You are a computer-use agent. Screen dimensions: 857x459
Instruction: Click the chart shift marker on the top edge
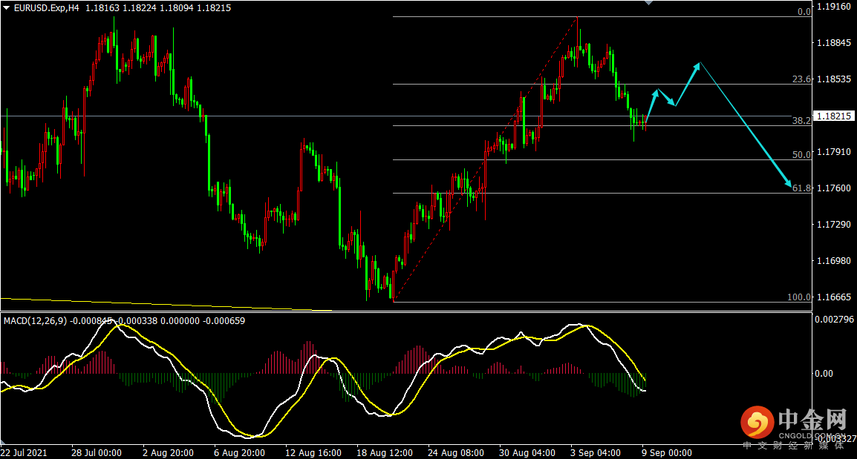pos(648,3)
